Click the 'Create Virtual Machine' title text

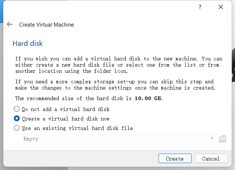pyautogui.click(x=46, y=25)
